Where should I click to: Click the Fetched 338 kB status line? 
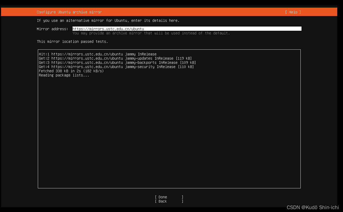click(71, 71)
